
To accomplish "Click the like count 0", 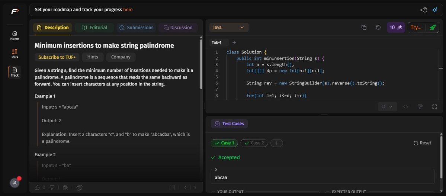I will point(44,187).
